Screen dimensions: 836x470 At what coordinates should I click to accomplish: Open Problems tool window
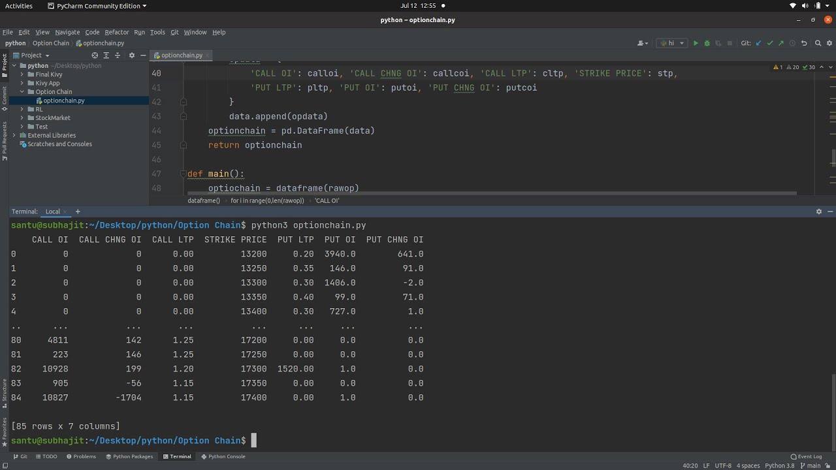click(80, 456)
